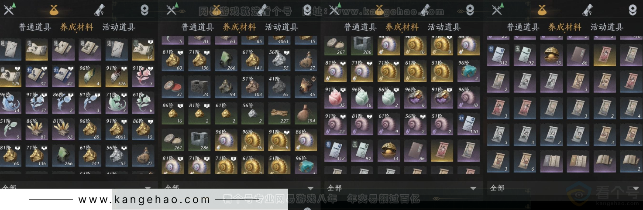643x210 pixels.
Task: Open the scroll icon atop the leftmost panel
Action: (99, 10)
